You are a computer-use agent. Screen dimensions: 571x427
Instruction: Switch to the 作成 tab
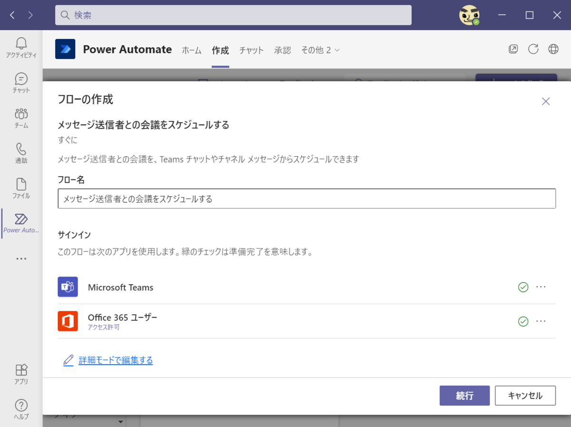pos(220,50)
